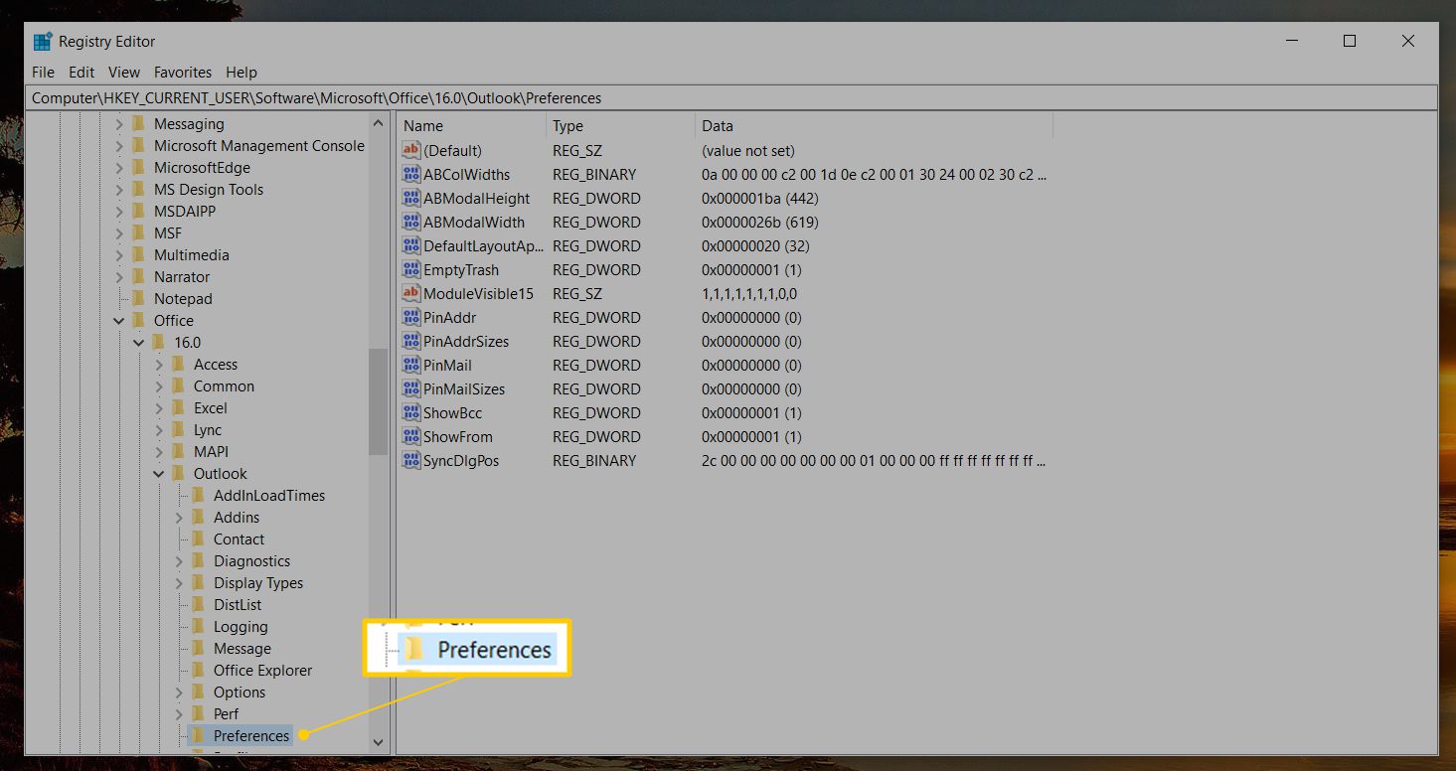This screenshot has width=1456, height=771.
Task: Click the ModuleVisible15 string value icon
Action: click(x=411, y=293)
